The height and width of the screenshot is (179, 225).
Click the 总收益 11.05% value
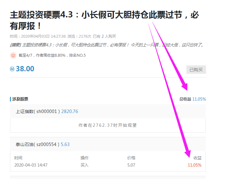click(x=199, y=99)
